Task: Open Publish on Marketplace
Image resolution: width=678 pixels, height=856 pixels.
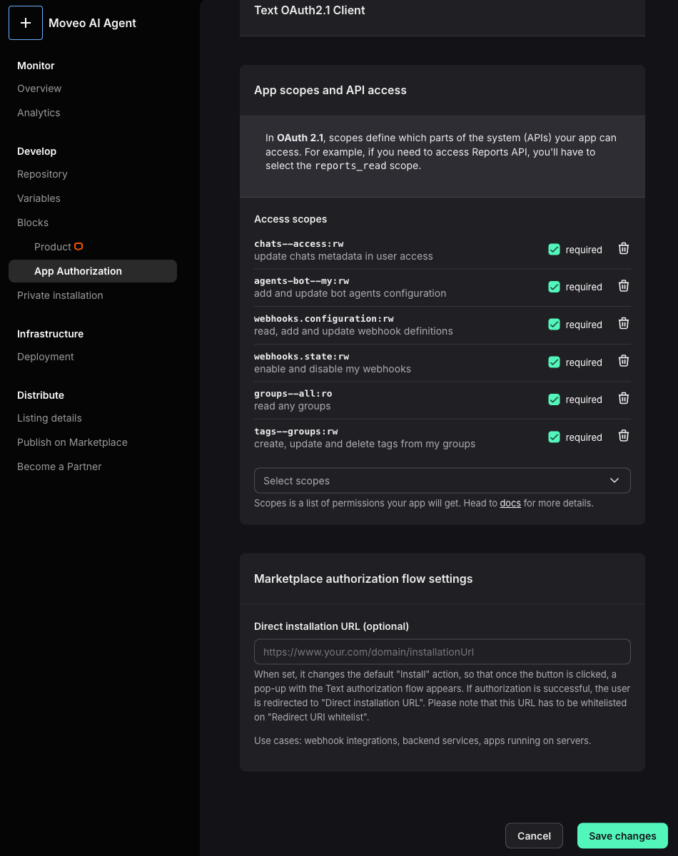Action: coord(72,442)
